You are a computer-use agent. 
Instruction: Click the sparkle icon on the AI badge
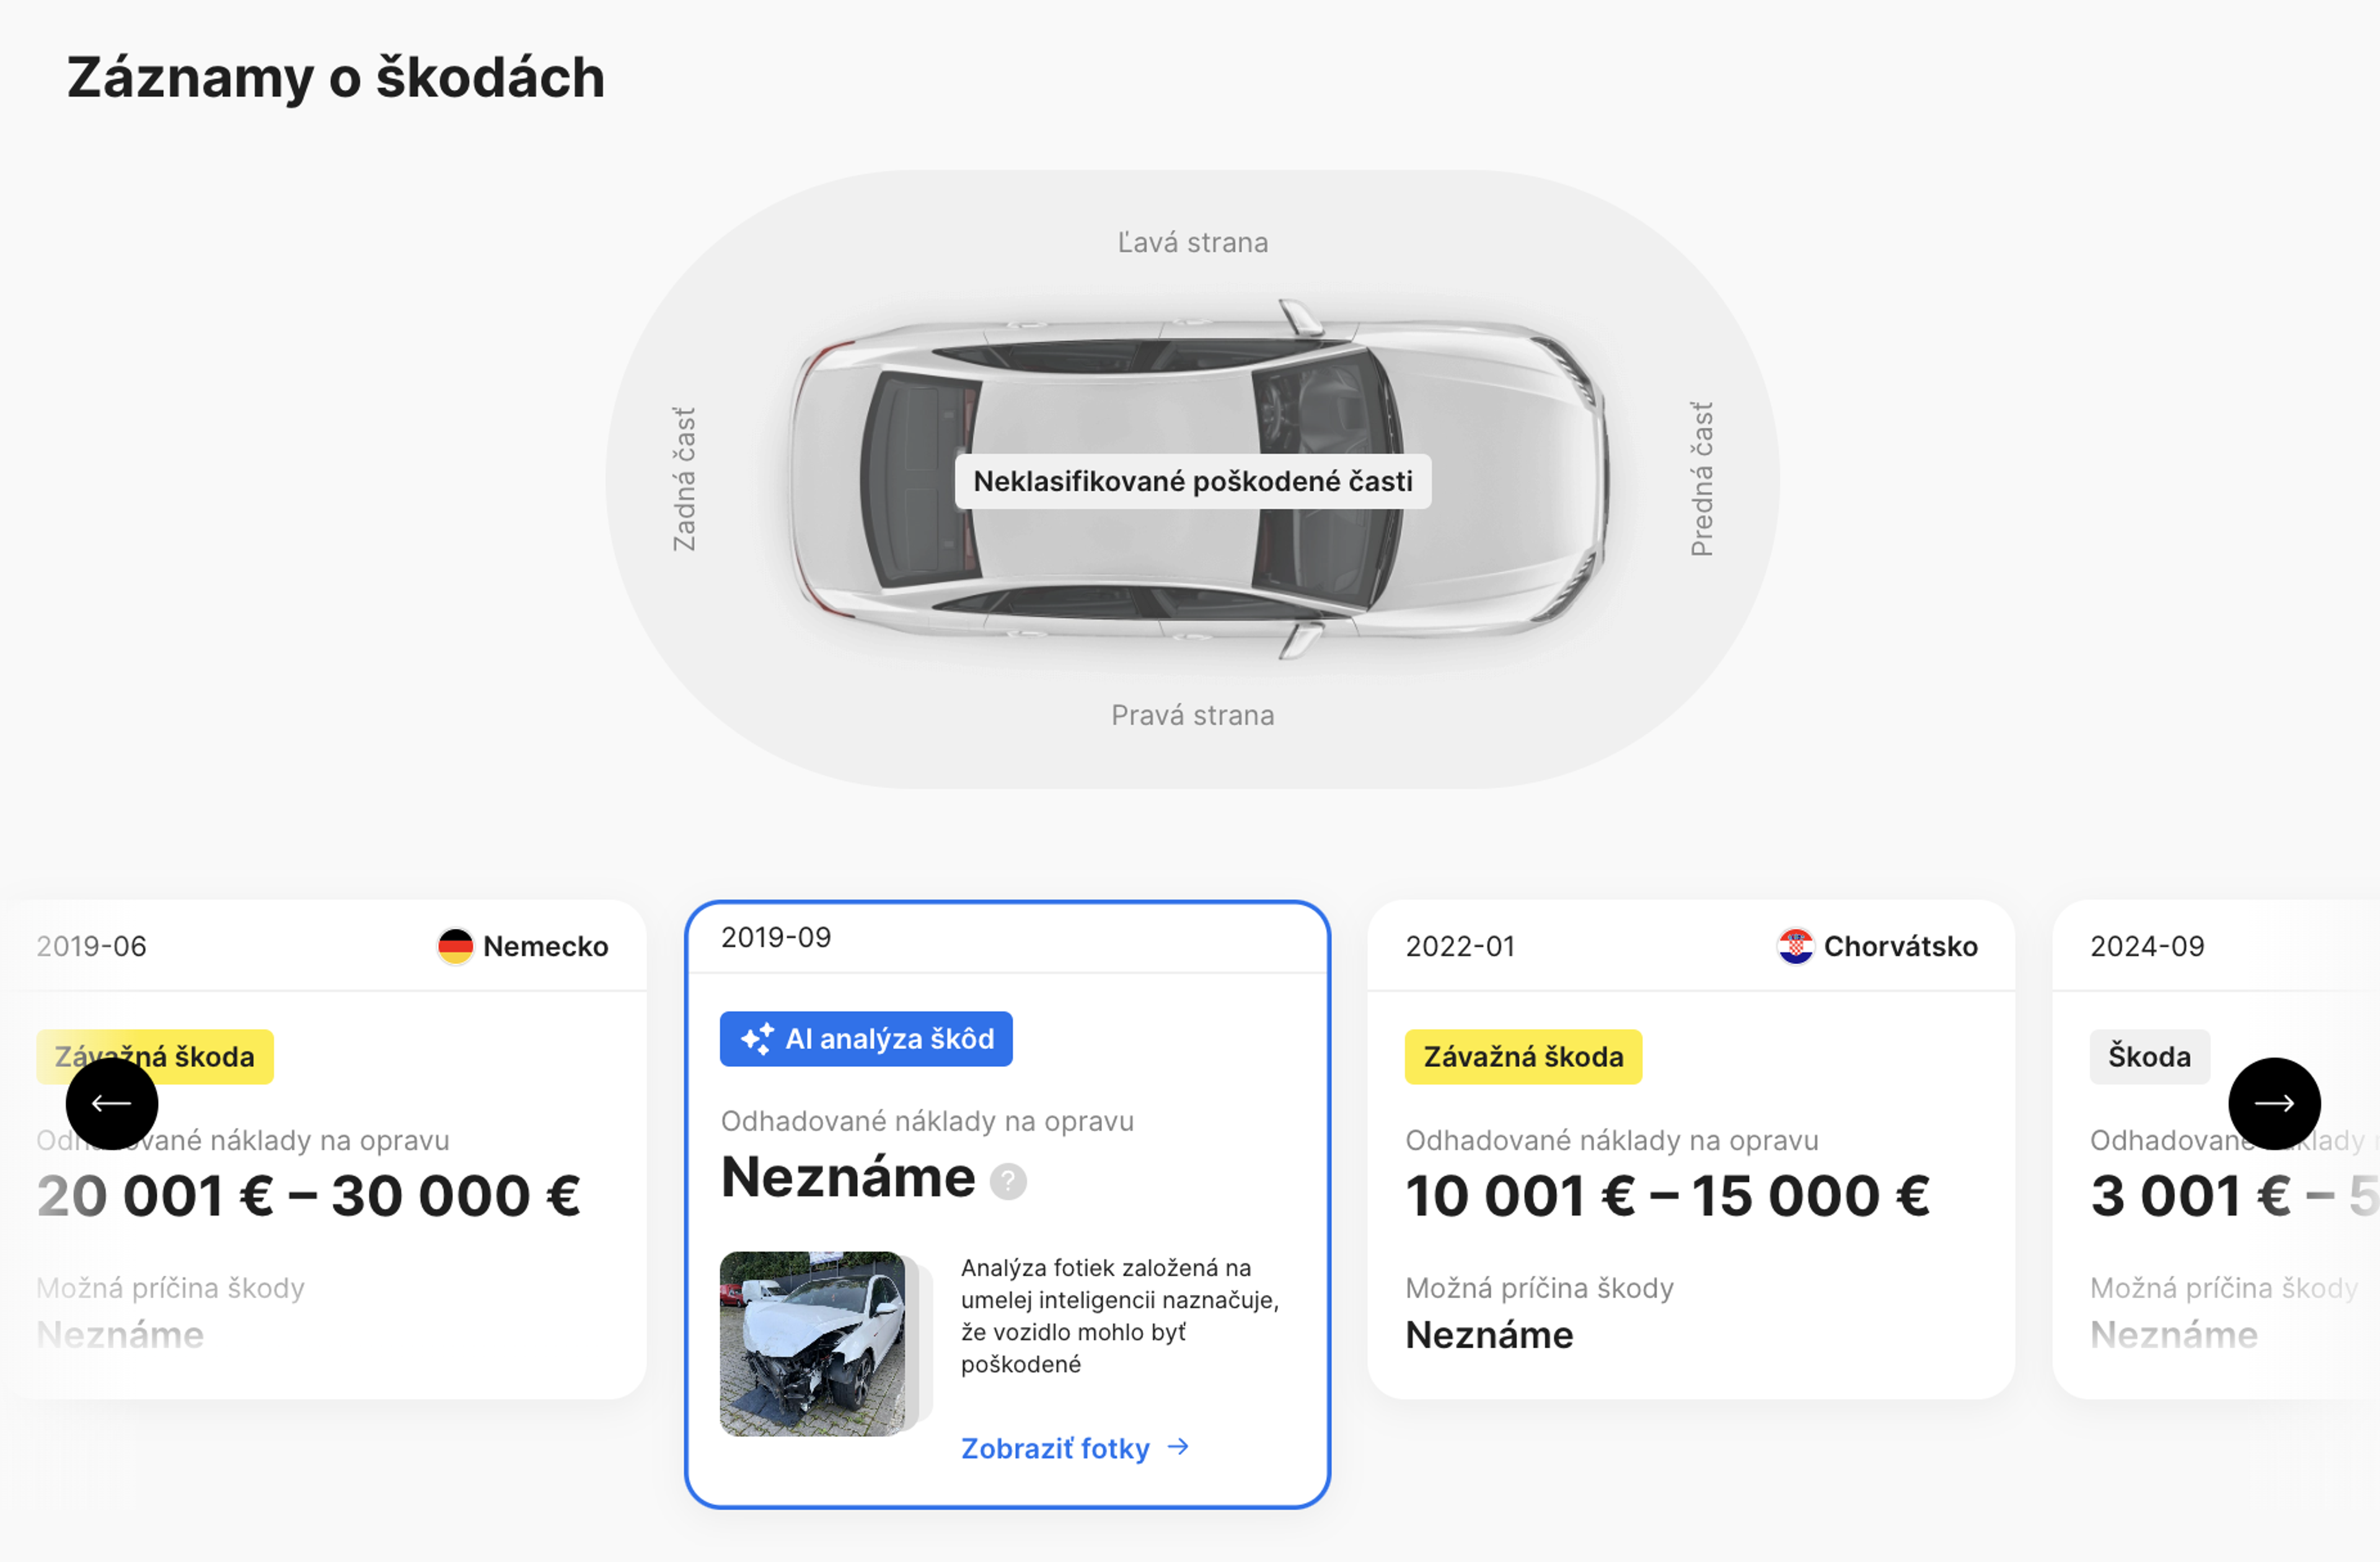point(757,1038)
